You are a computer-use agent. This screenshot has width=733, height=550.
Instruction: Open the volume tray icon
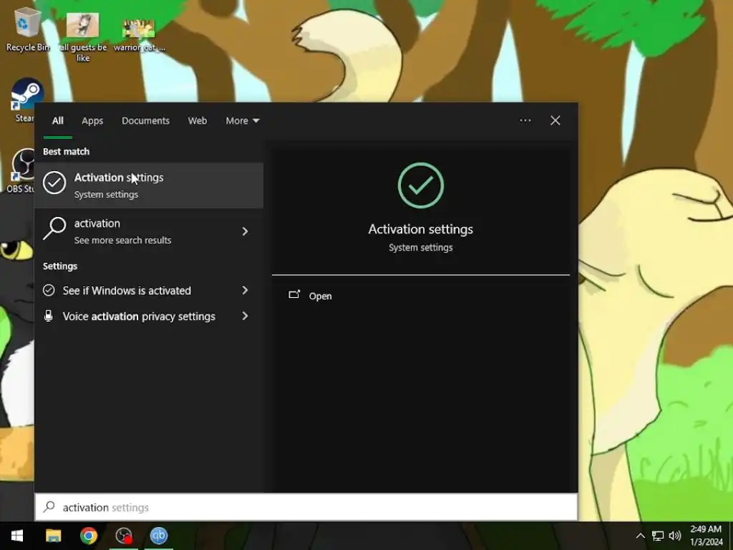coord(675,536)
